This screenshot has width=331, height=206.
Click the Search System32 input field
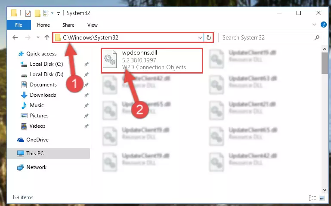pos(267,37)
